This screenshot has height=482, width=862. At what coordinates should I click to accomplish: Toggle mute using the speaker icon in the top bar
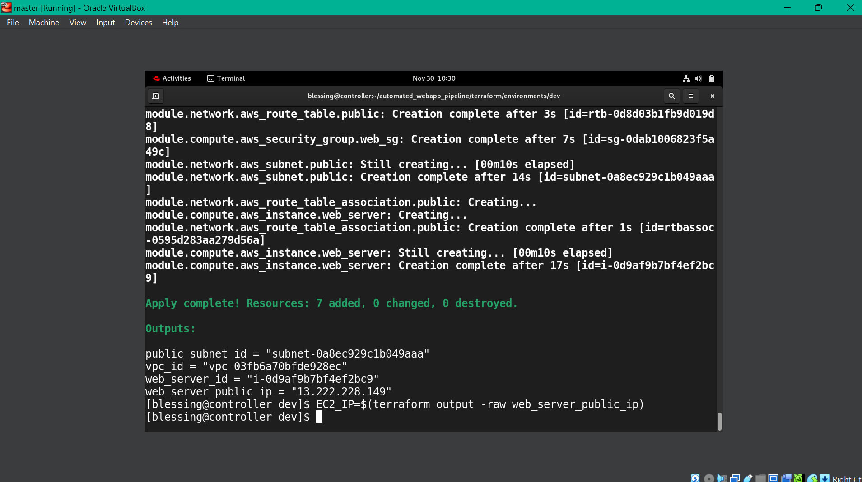tap(698, 78)
